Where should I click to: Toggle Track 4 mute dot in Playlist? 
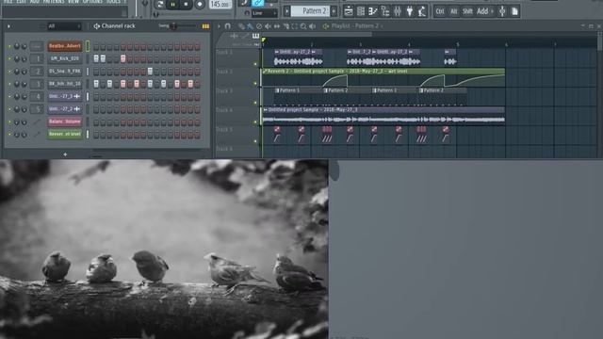(255, 122)
